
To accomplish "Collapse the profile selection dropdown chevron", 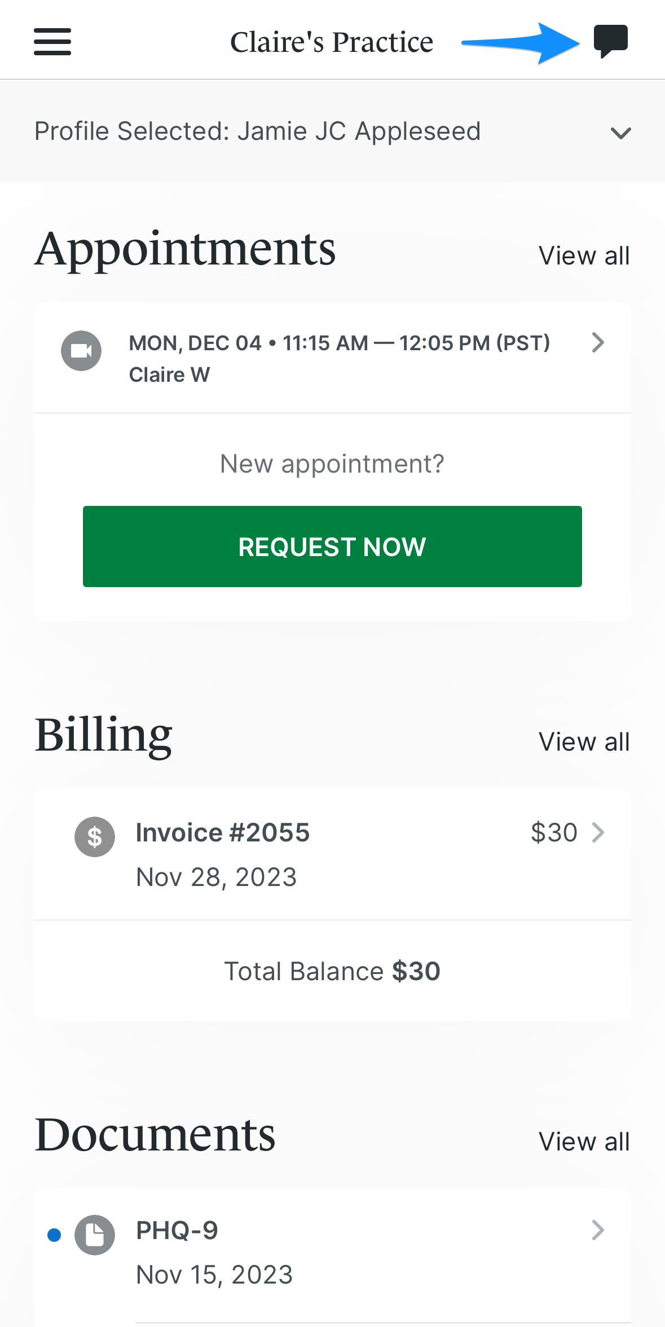I will [x=620, y=133].
